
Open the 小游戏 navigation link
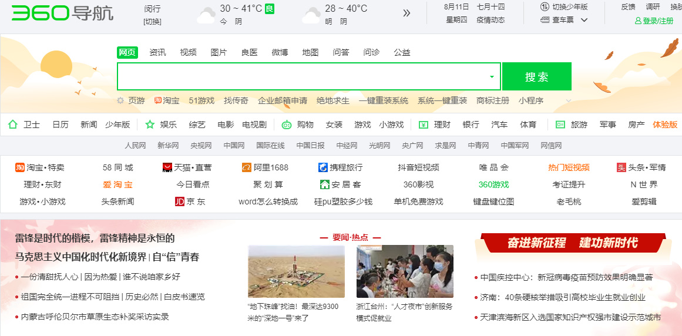coord(391,125)
